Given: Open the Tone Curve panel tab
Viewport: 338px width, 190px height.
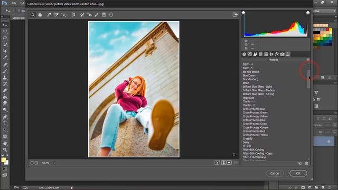Looking at the screenshot, I should click(250, 54).
